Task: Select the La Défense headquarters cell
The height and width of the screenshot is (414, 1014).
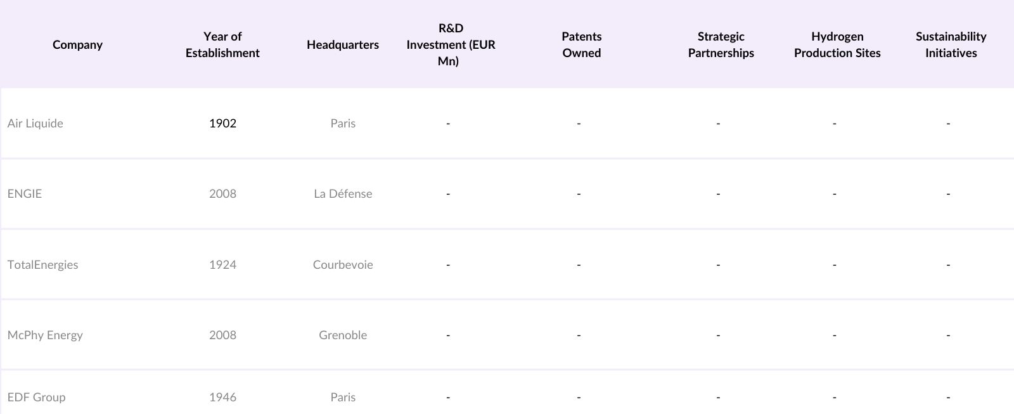Action: coord(343,193)
